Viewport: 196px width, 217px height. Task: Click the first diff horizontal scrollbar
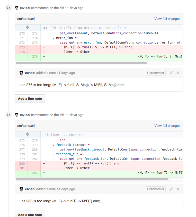tap(81, 63)
